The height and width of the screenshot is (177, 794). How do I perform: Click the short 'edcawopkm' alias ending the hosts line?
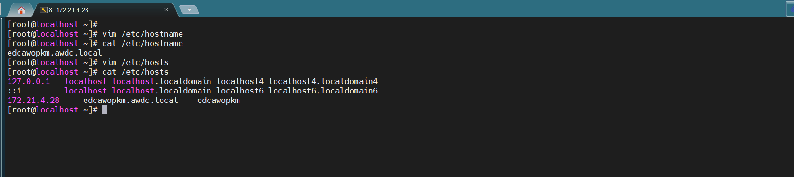pyautogui.click(x=219, y=100)
